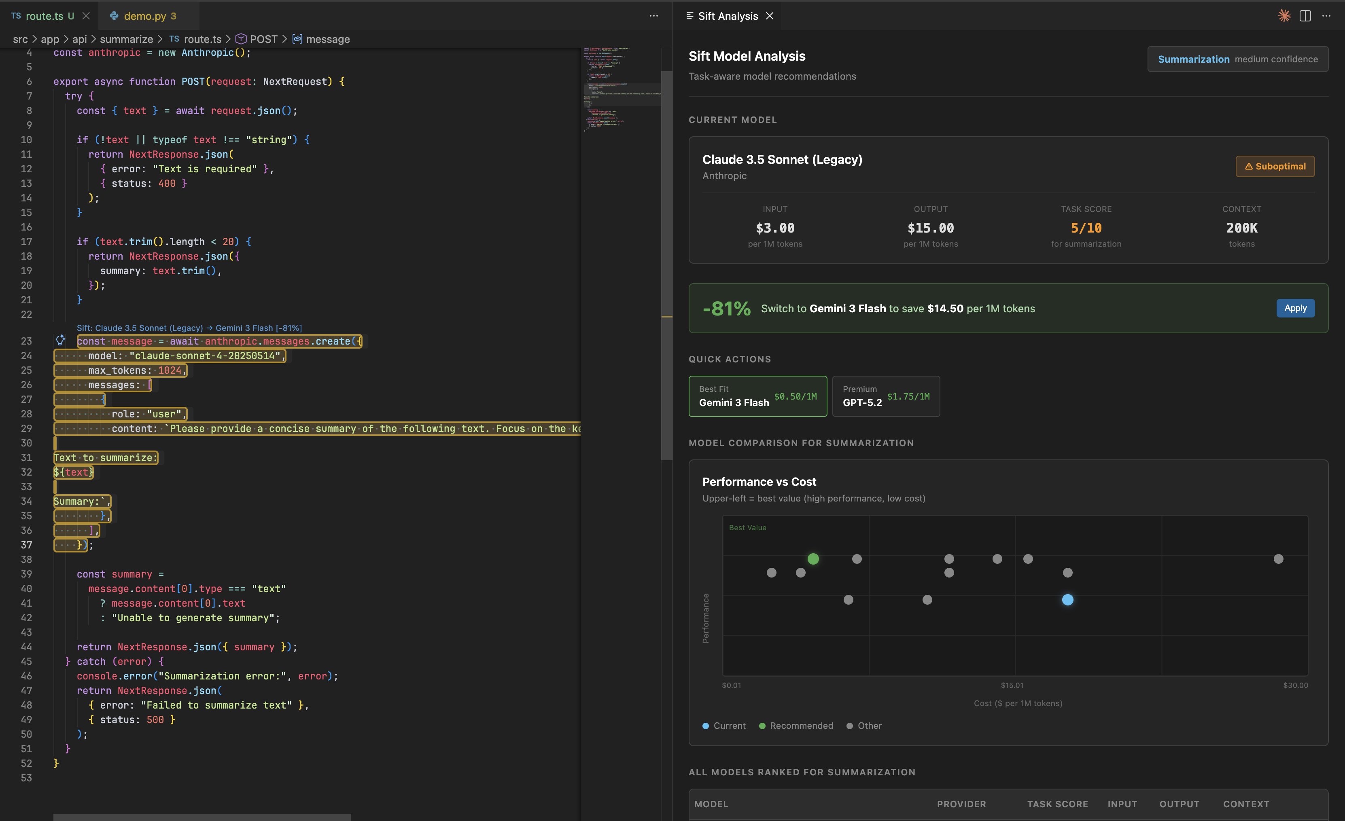Close the Sift Analysis tab

pos(770,16)
